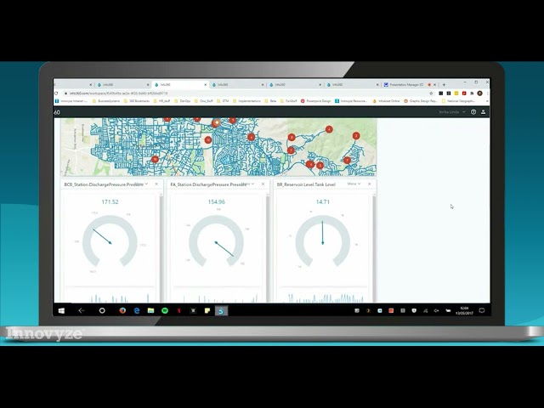544x408 pixels.
Task: Open the Chrome menu three dots
Action: point(487,93)
